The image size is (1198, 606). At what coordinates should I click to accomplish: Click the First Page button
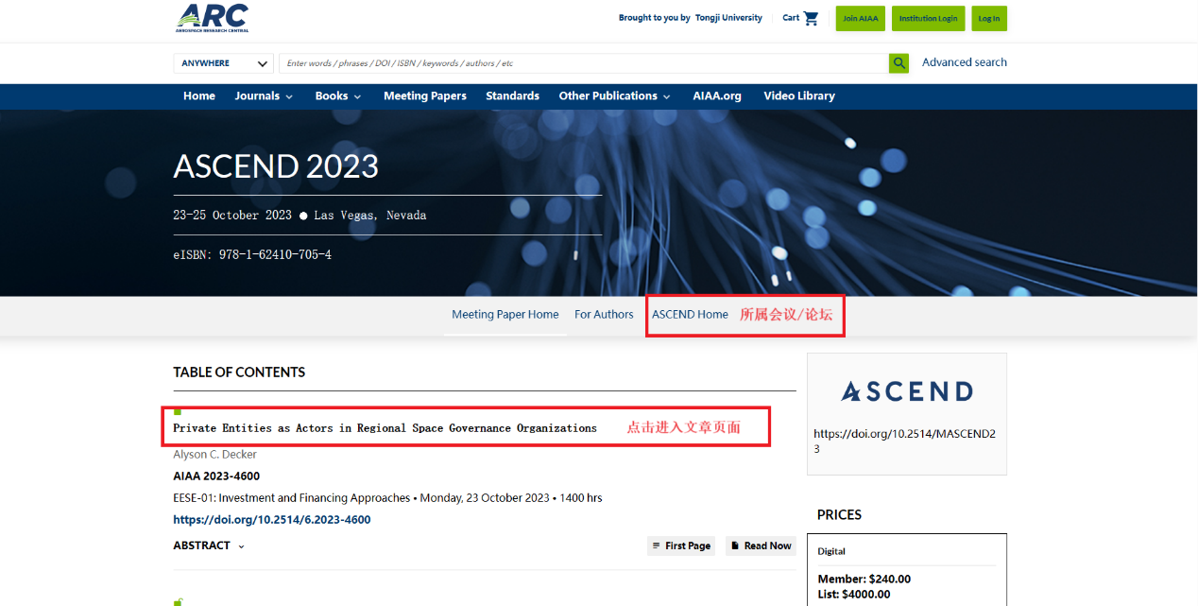coord(681,545)
